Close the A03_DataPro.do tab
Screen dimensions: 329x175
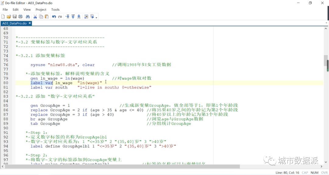[x=30, y=23]
